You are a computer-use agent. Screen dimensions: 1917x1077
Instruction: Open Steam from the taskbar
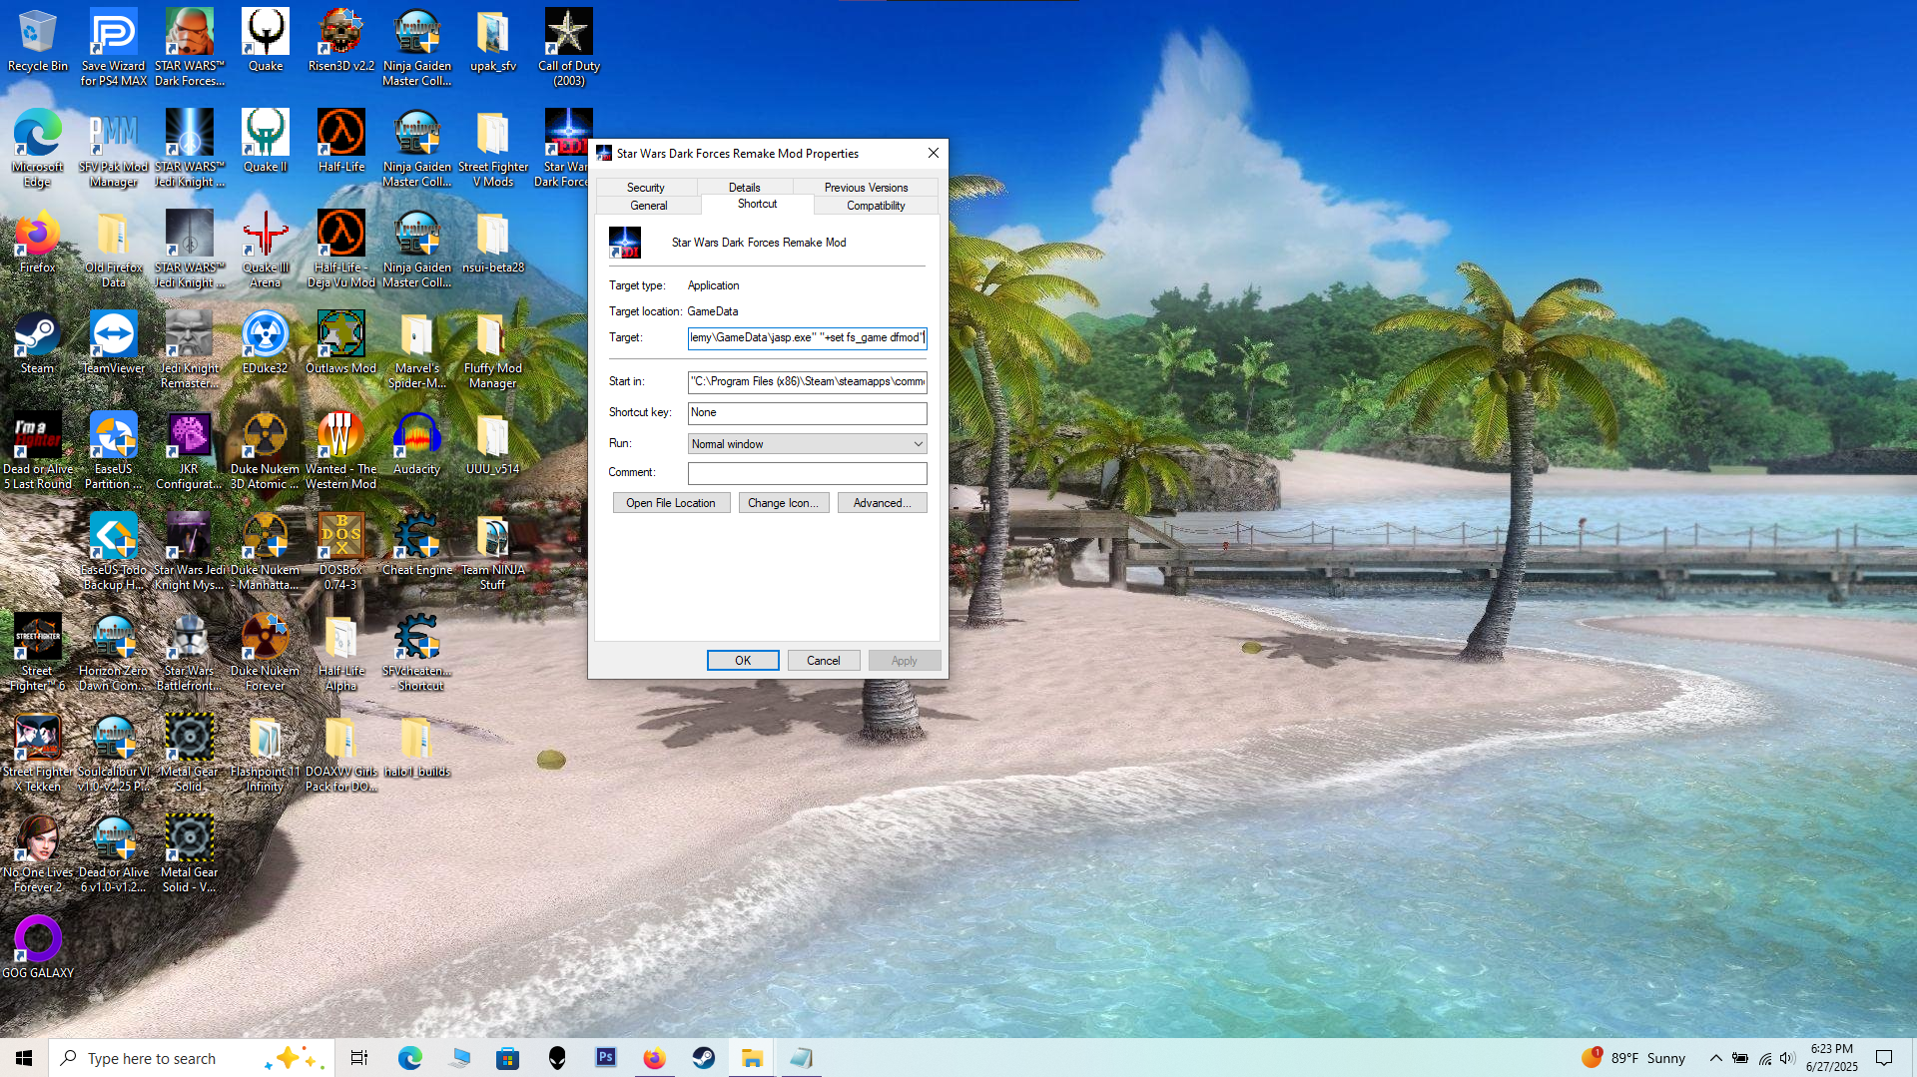point(704,1058)
